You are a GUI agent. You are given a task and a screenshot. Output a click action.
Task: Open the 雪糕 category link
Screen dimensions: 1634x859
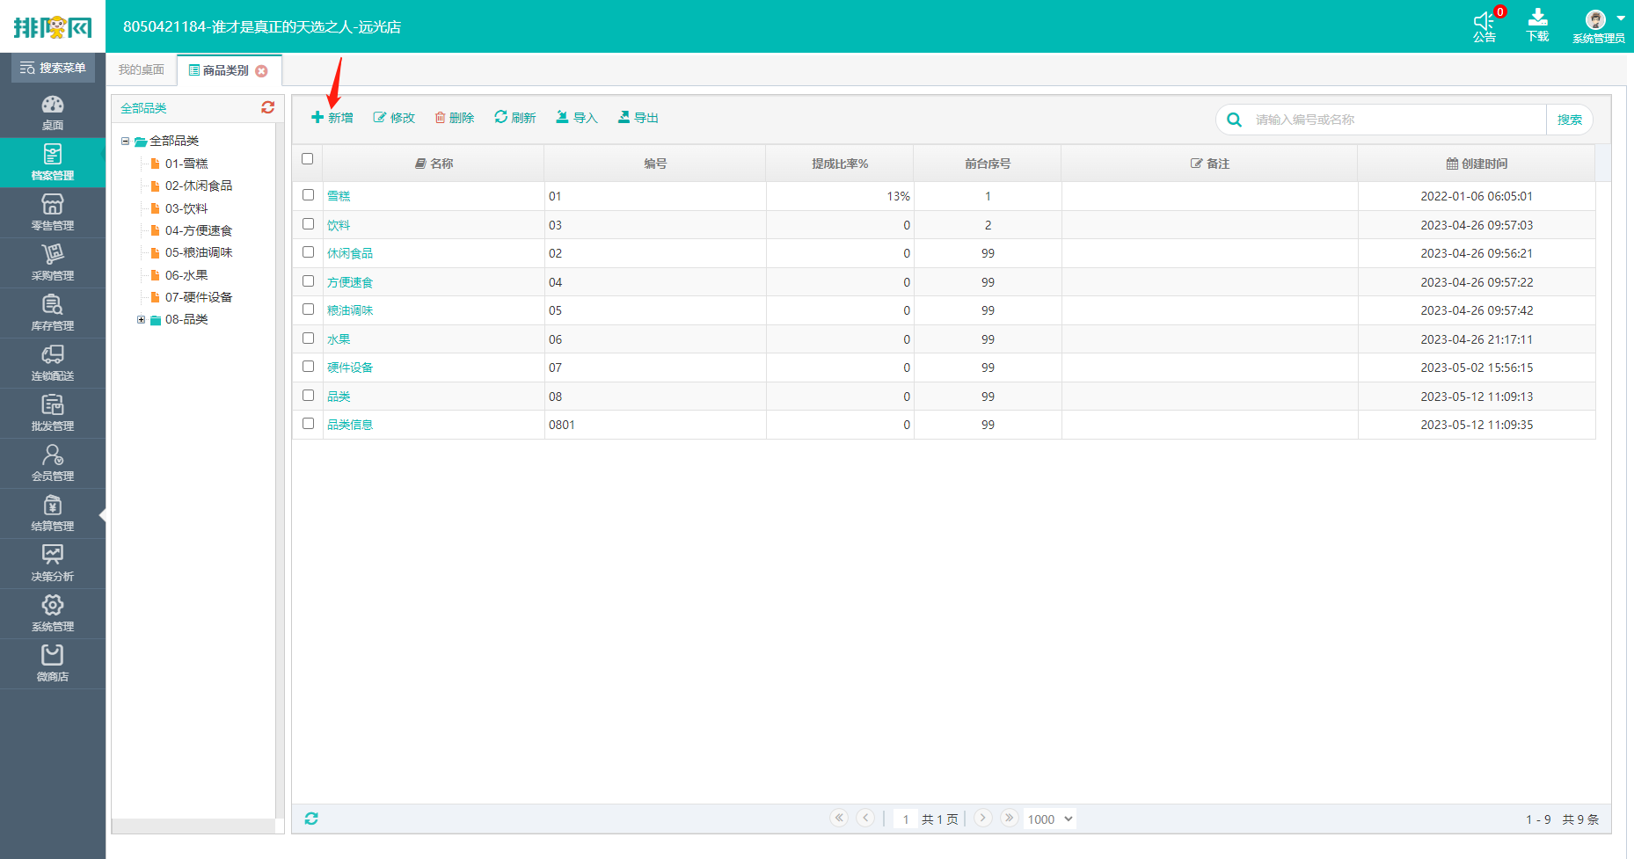[339, 196]
